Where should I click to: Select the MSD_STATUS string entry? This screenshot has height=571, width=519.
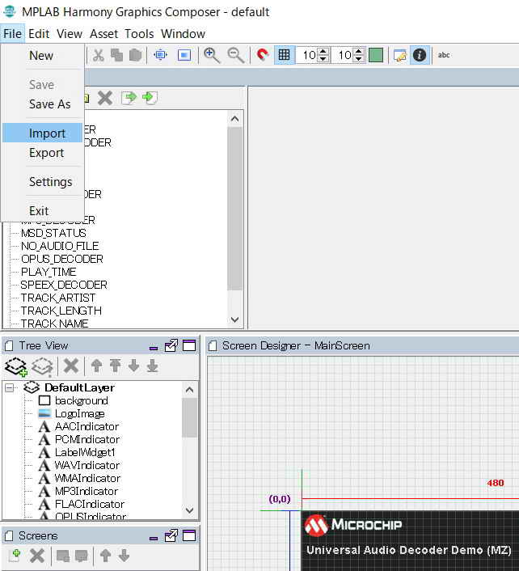point(53,233)
